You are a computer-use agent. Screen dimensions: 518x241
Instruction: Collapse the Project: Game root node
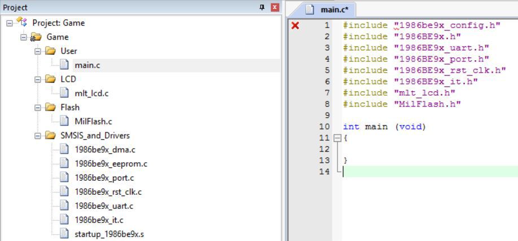coord(9,23)
